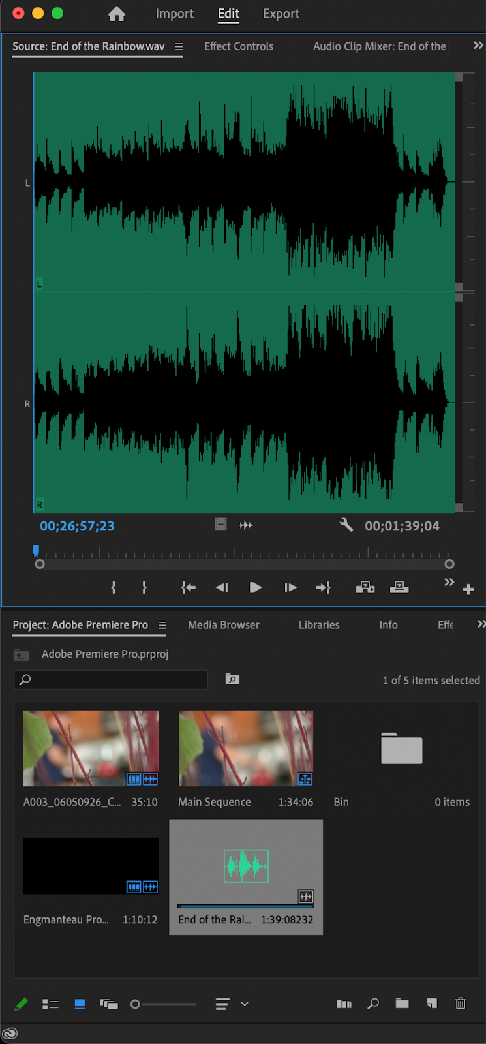Open the Effect Controls tab
Viewport: 486px width, 1044px height.
click(239, 46)
